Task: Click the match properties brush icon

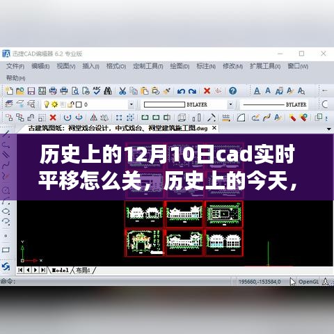Action: (x=167, y=90)
